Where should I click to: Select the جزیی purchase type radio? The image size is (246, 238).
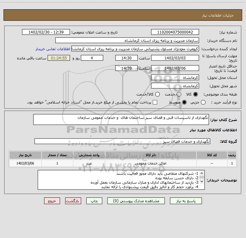tap(203, 102)
